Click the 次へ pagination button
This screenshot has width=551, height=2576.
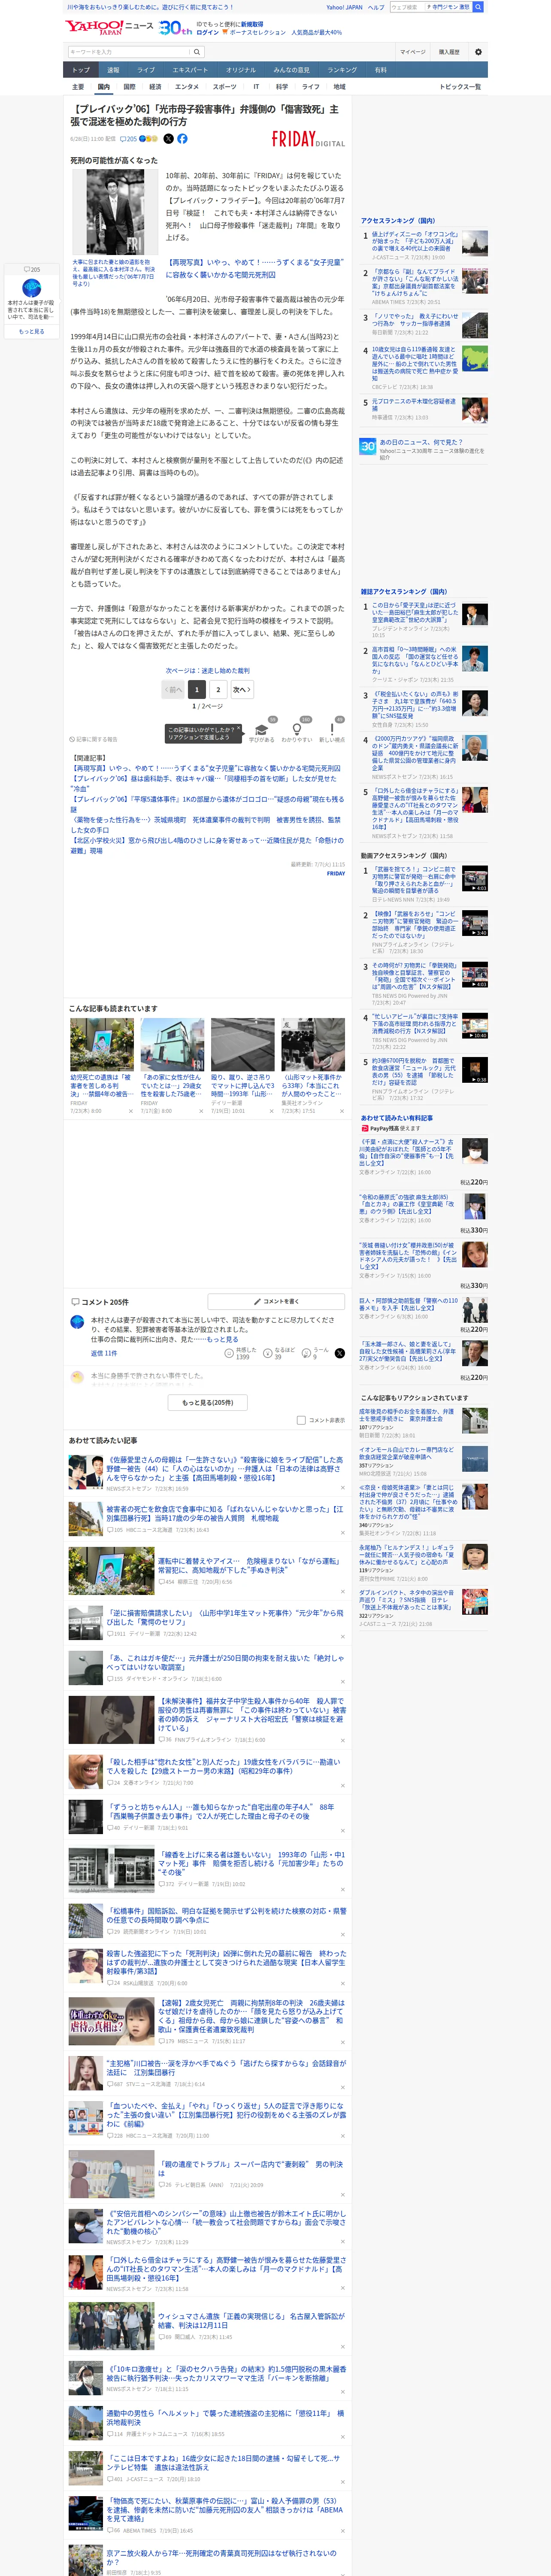(241, 689)
